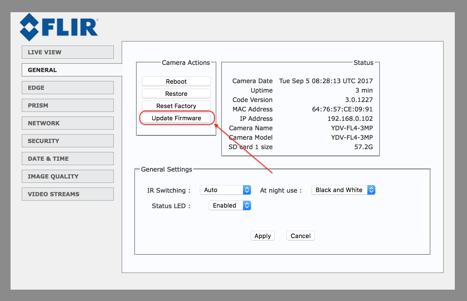This screenshot has height=301, width=467.
Task: Click the Status LED label
Action: [171, 206]
